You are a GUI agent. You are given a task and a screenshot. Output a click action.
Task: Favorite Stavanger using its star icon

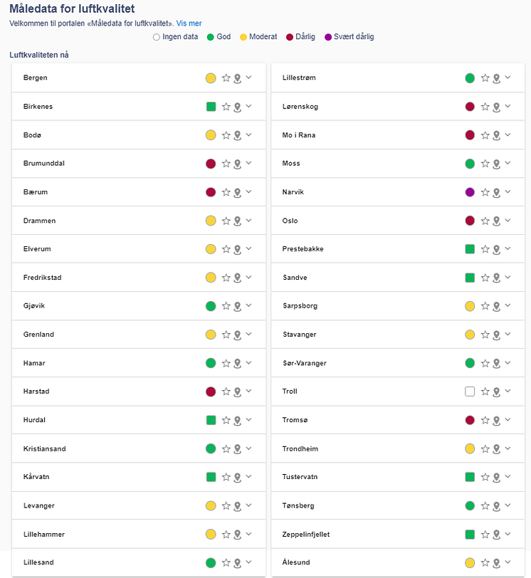coord(485,335)
